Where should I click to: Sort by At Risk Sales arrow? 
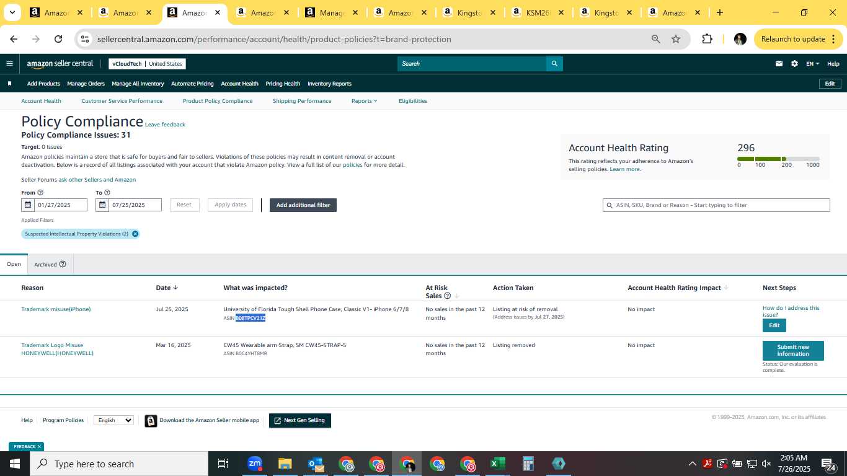457,296
